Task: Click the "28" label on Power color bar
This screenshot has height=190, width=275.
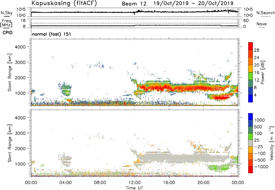Action: pyautogui.click(x=256, y=50)
